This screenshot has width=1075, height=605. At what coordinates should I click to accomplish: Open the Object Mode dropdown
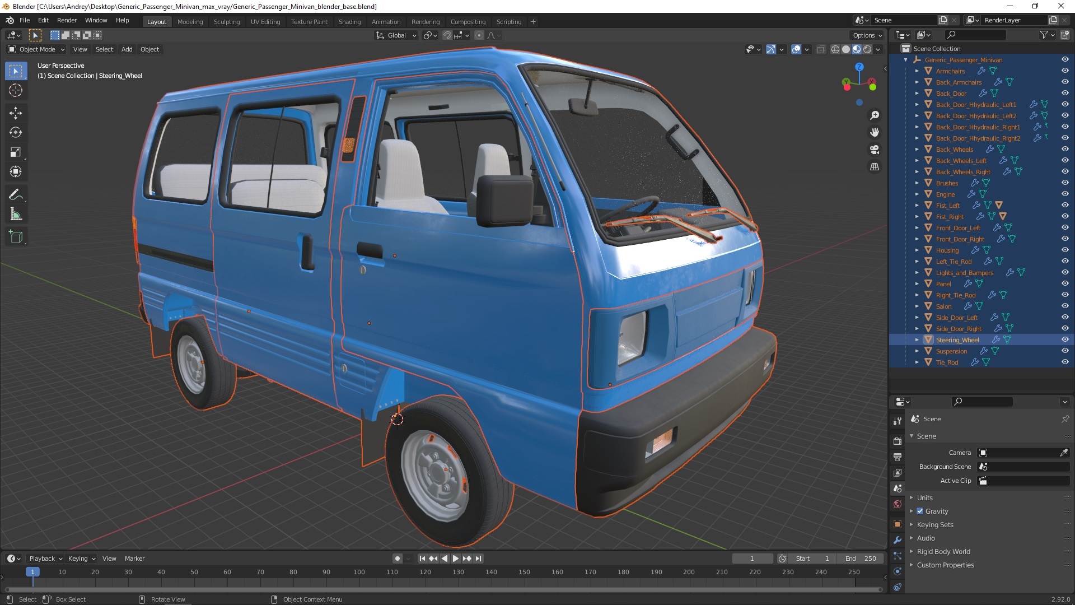tap(36, 49)
